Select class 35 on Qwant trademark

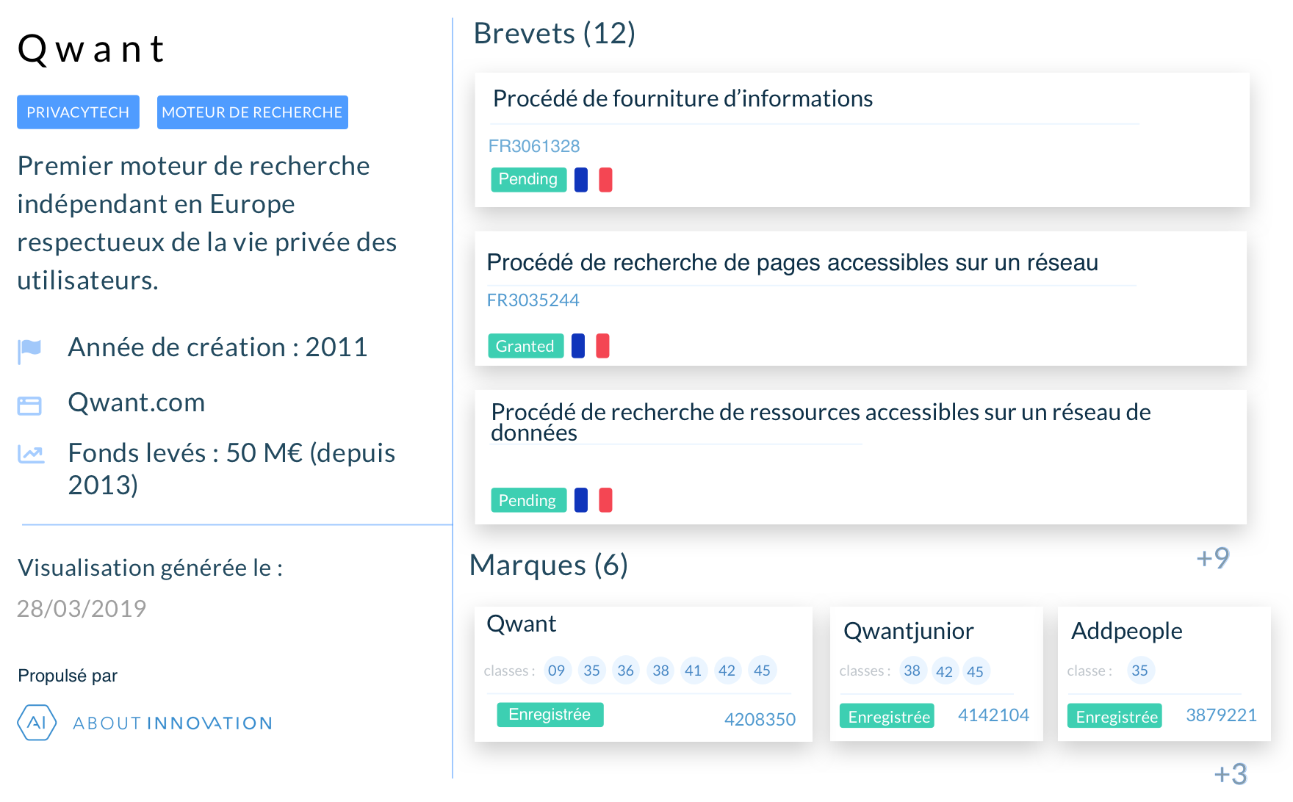(592, 671)
